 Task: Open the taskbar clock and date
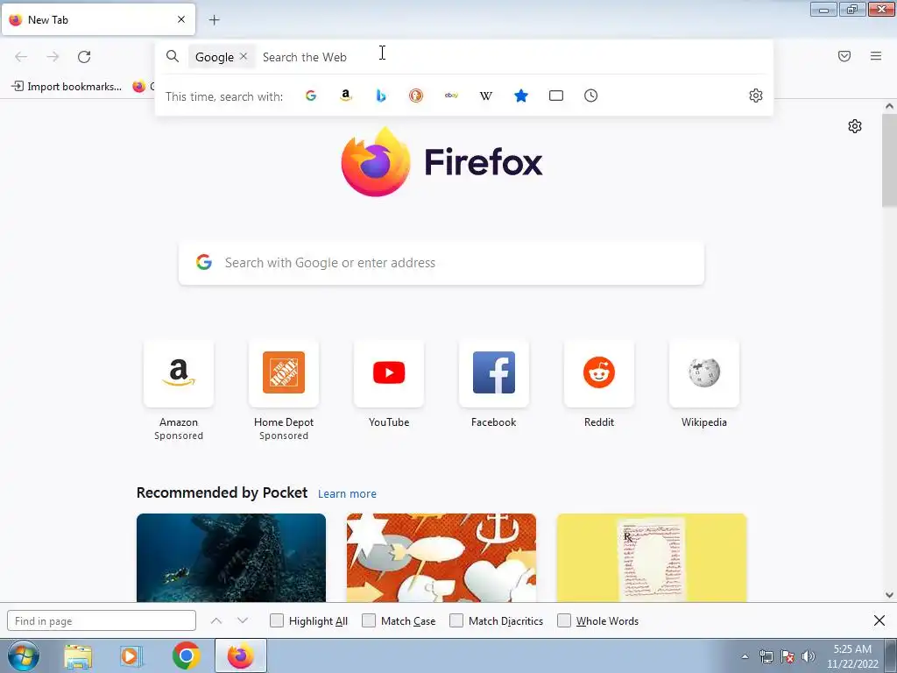click(x=852, y=656)
